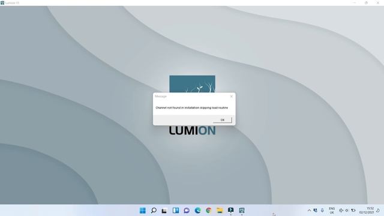Open the volume tray icon
The height and width of the screenshot is (216, 384).
[347, 211]
